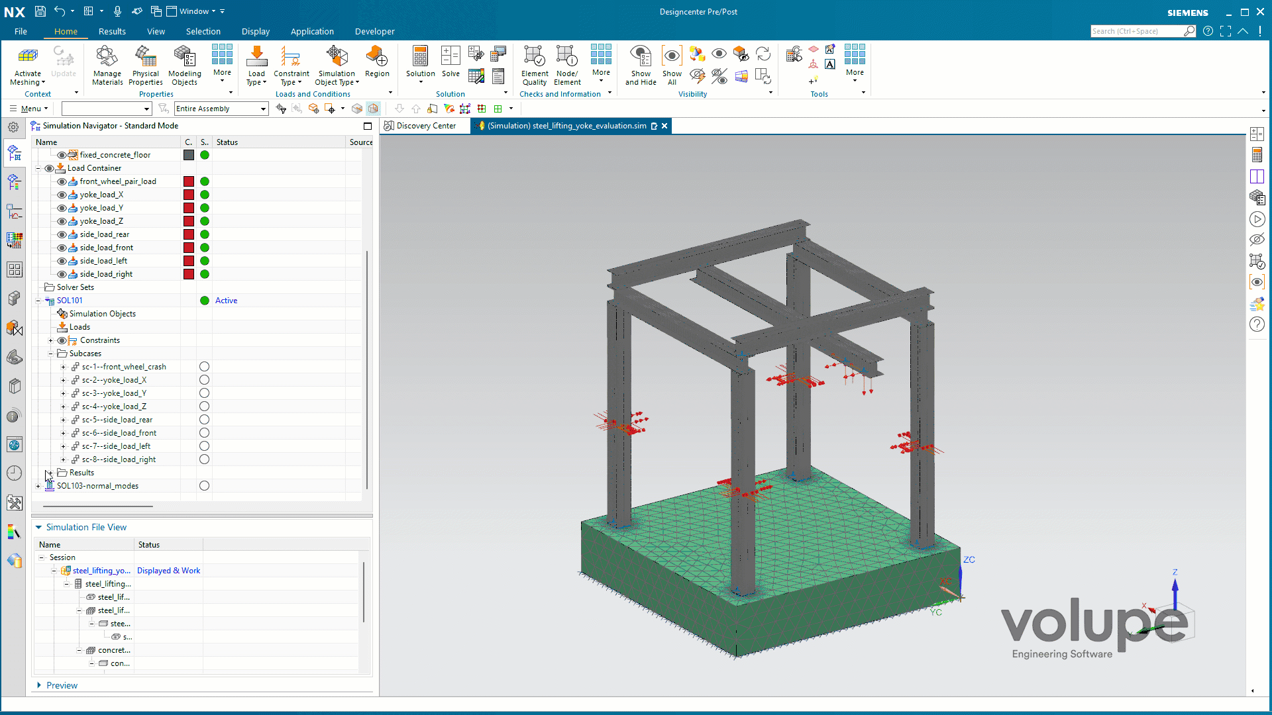The height and width of the screenshot is (715, 1272).
Task: Click the Show All icon
Action: [672, 56]
